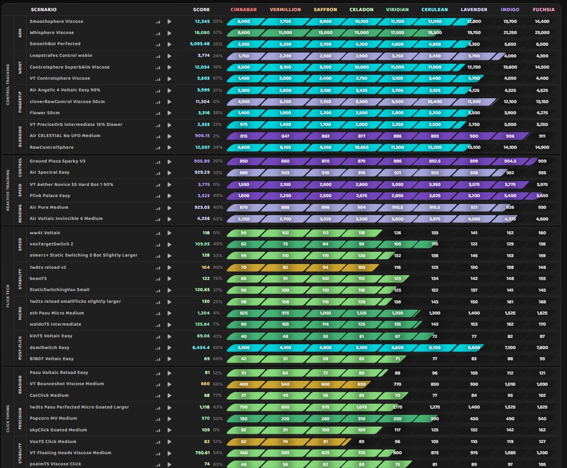The image size is (567, 468).
Task: View stats graph for eth Pasu Micro Medium
Action: 157,313
